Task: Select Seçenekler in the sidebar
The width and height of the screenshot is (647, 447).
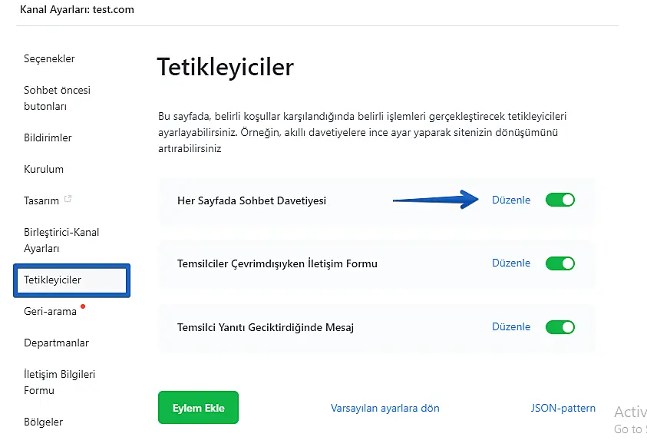Action: click(49, 59)
